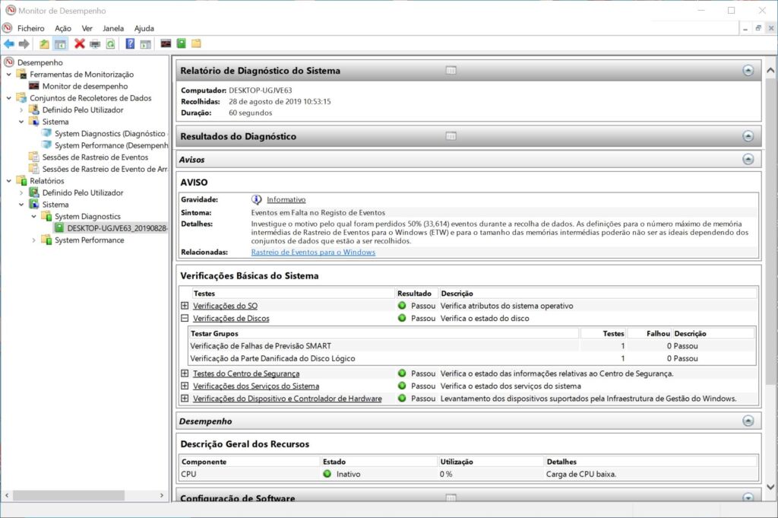
Task: Expand the Verificações do SO row
Action: point(185,306)
